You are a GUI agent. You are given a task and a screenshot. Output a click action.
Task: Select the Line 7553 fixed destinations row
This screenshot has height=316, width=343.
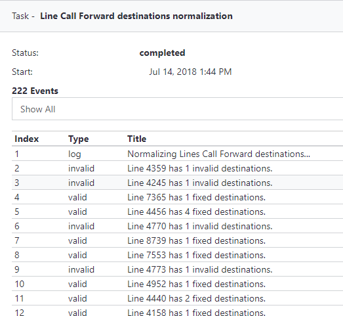178,255
